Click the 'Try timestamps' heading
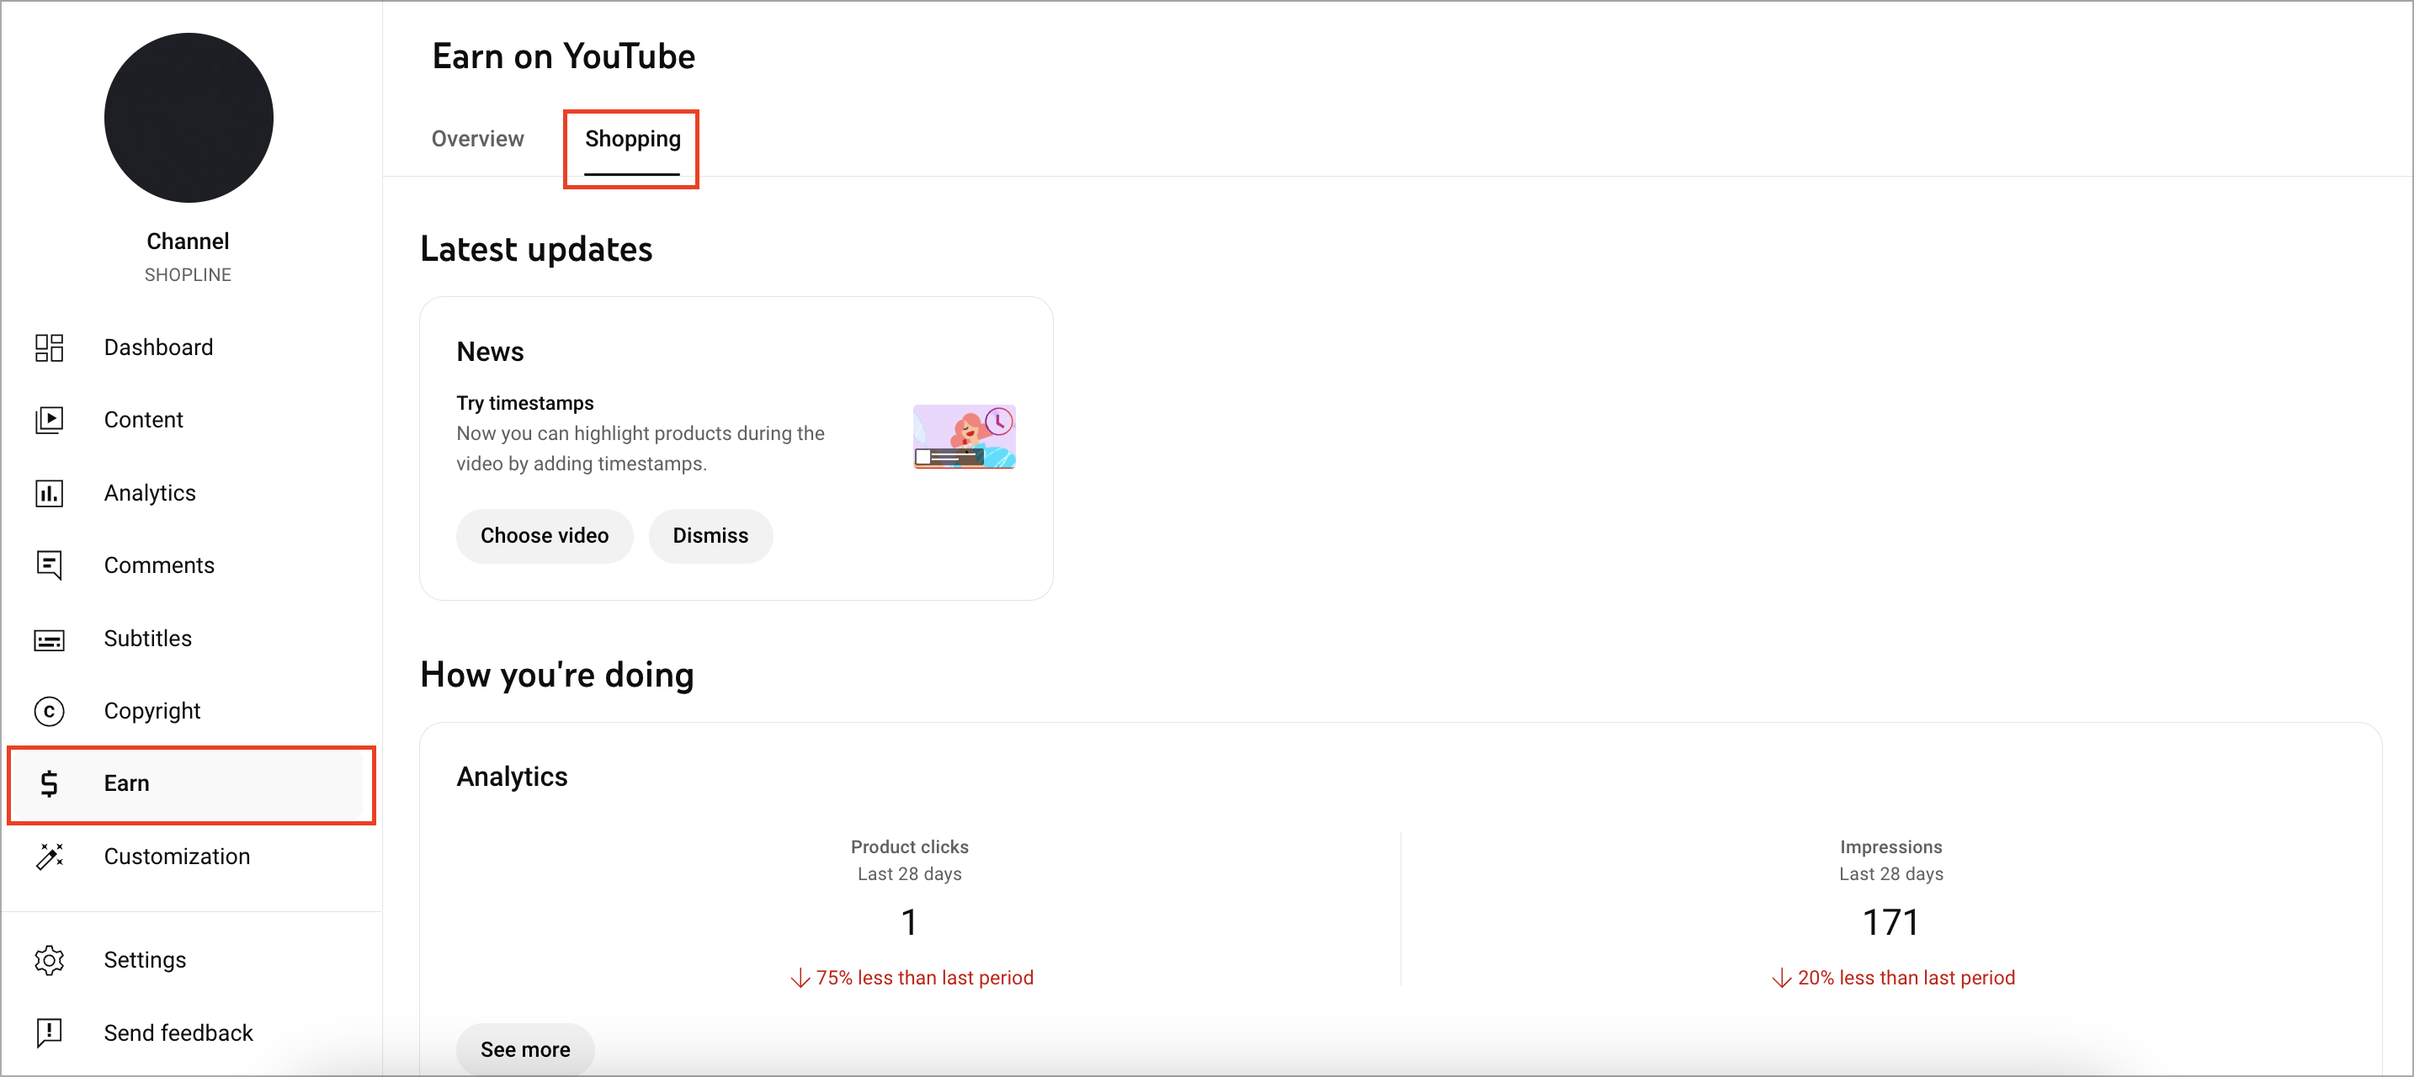 click(524, 403)
